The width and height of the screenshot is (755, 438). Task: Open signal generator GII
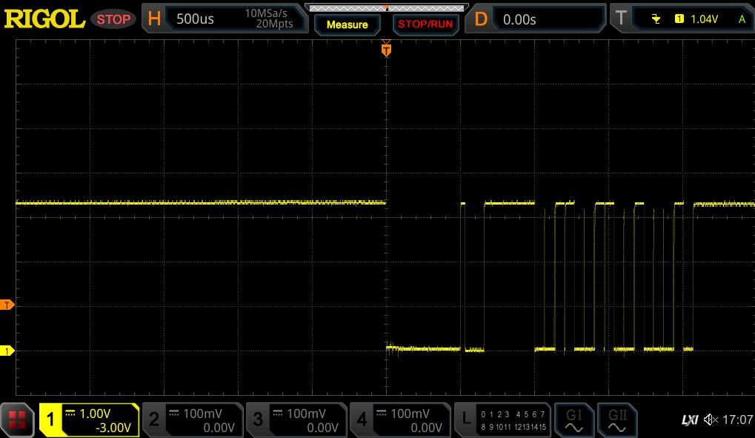[x=617, y=421]
